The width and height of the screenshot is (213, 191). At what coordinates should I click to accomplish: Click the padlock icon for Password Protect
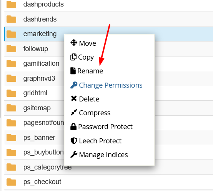click(73, 126)
